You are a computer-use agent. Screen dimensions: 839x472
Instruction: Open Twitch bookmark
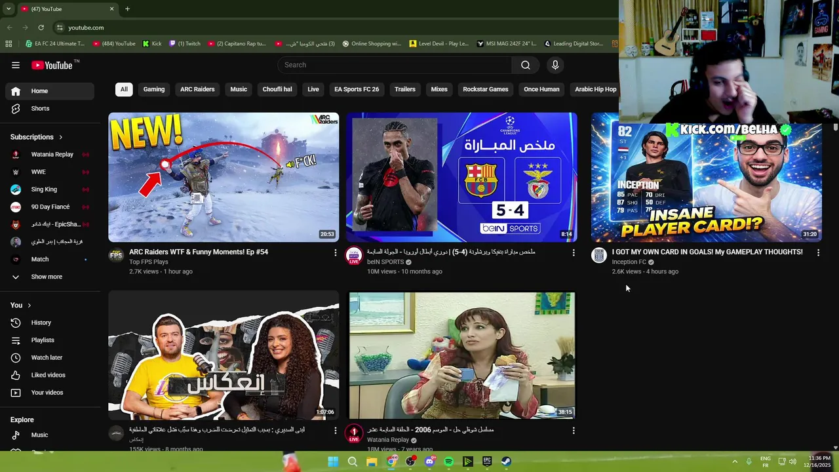click(x=185, y=44)
